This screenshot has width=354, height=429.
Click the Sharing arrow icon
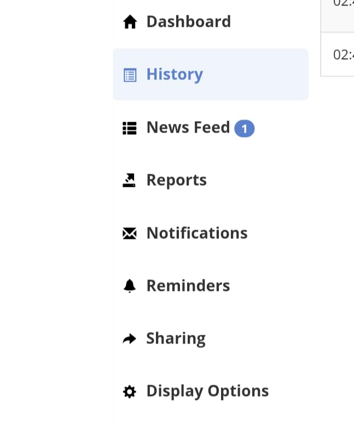click(130, 339)
